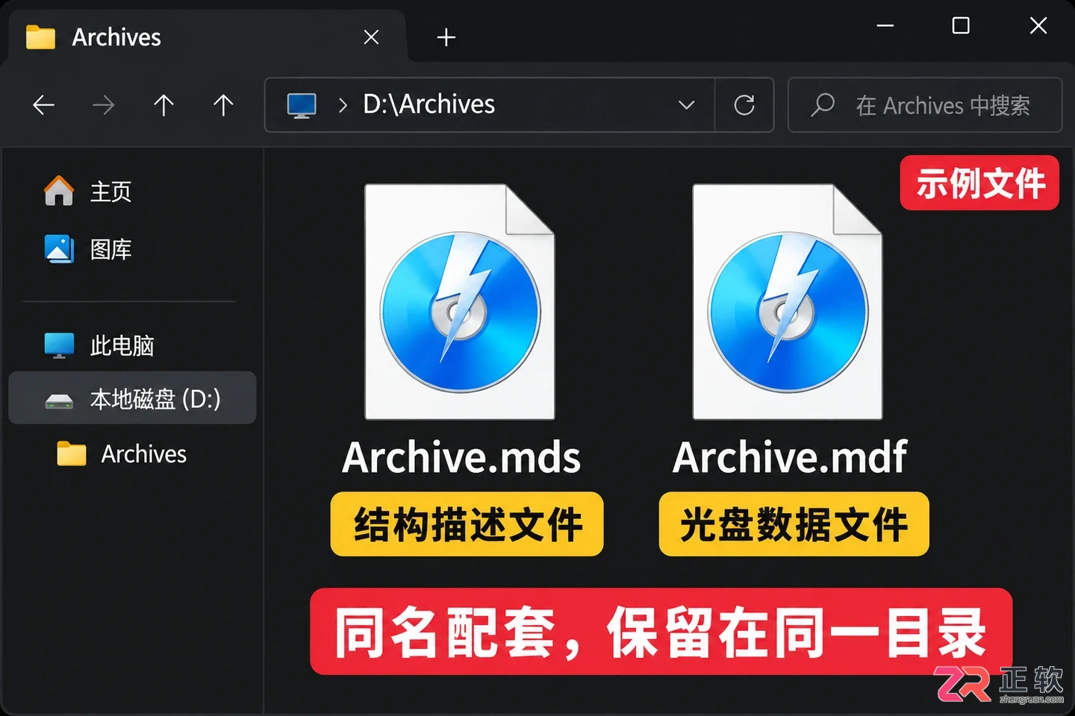Close the File Explorer window

click(1038, 26)
